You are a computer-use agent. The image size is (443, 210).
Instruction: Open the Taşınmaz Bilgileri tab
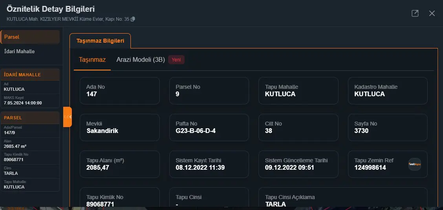tap(100, 41)
